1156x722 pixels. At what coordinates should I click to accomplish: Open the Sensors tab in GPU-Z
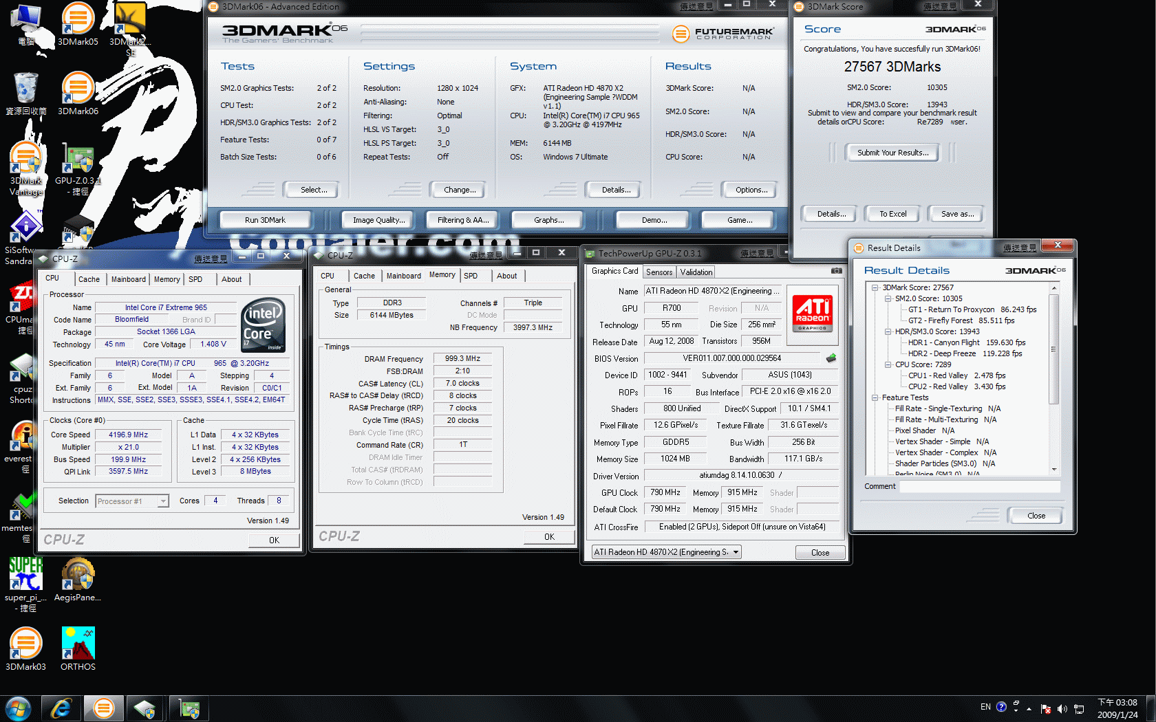coord(659,272)
